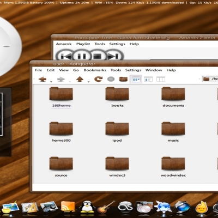Viewport: 218px width, 218px height.
Task: Open Konqueror File menu
Action: 39,70
